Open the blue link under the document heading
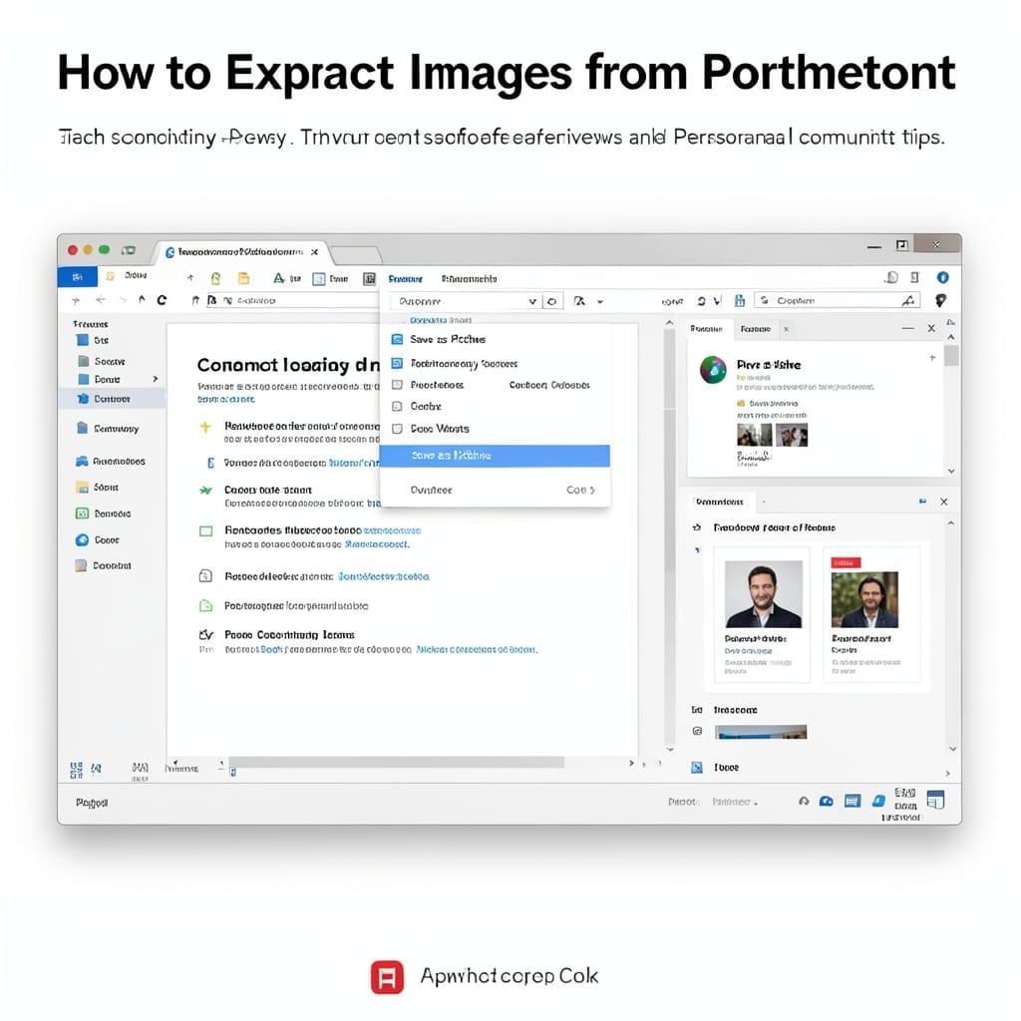This screenshot has height=1021, width=1021. (x=226, y=399)
